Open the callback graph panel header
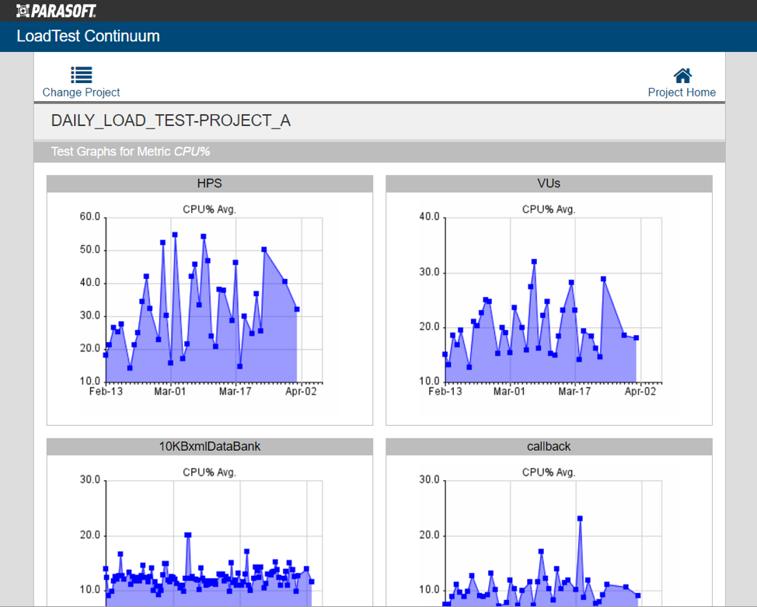Viewport: 757px width, 607px height. [x=549, y=447]
